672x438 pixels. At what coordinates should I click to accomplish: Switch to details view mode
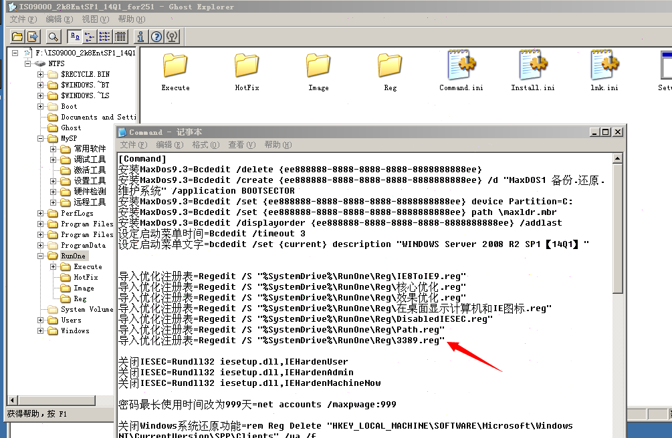(120, 36)
